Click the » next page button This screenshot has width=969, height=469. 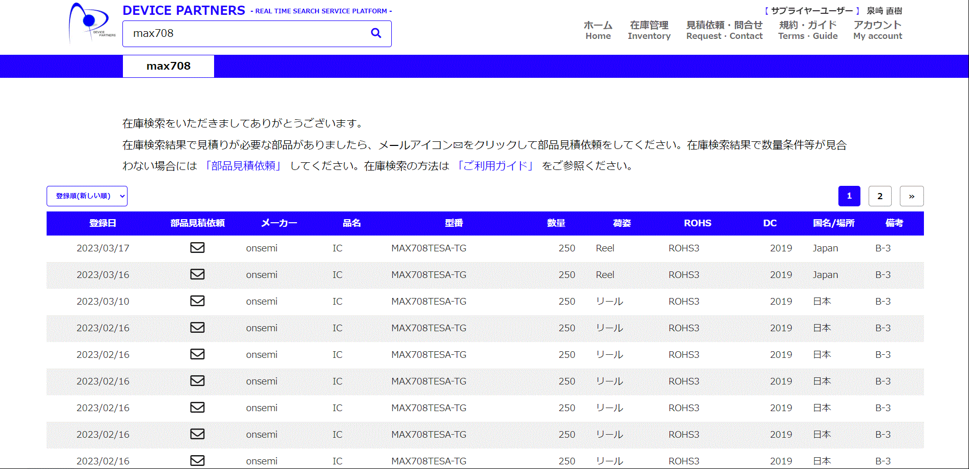click(912, 196)
